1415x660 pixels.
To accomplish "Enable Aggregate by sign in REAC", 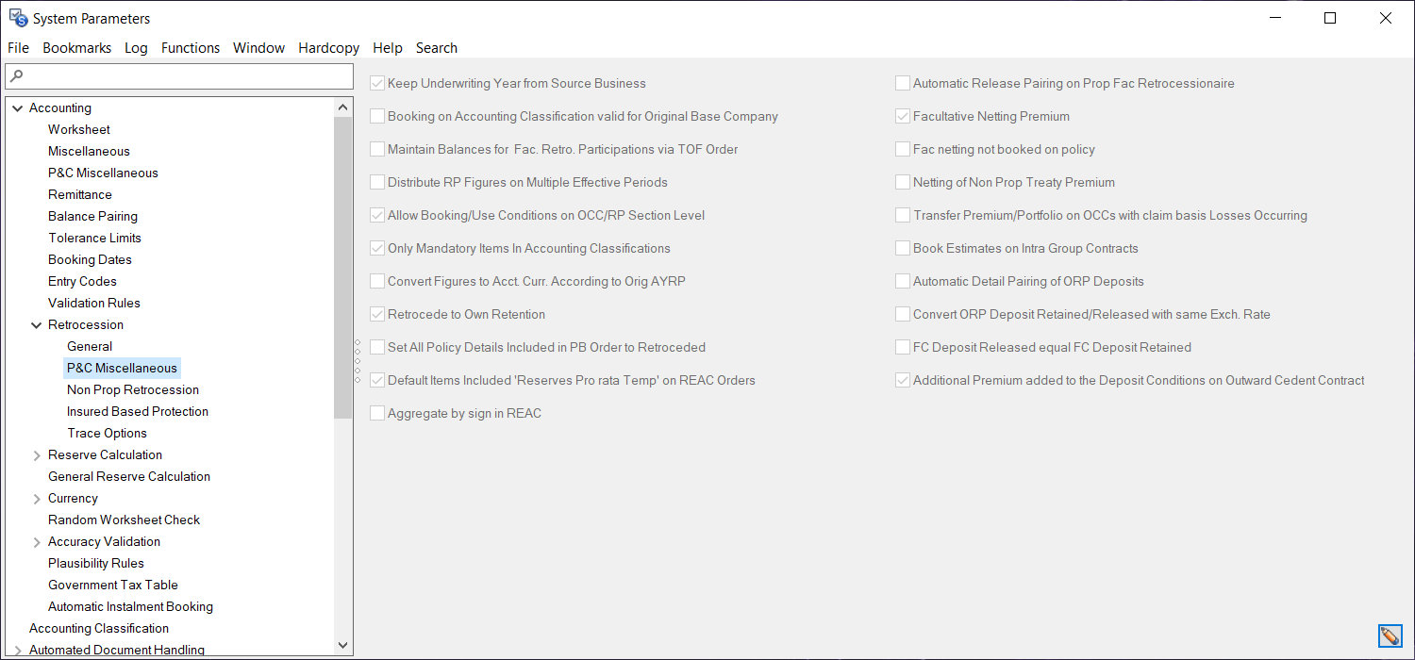I will tap(377, 413).
